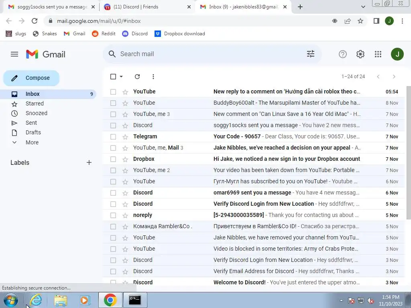Image resolution: width=411 pixels, height=308 pixels.
Task: Click the address bar URL
Action: click(x=99, y=21)
